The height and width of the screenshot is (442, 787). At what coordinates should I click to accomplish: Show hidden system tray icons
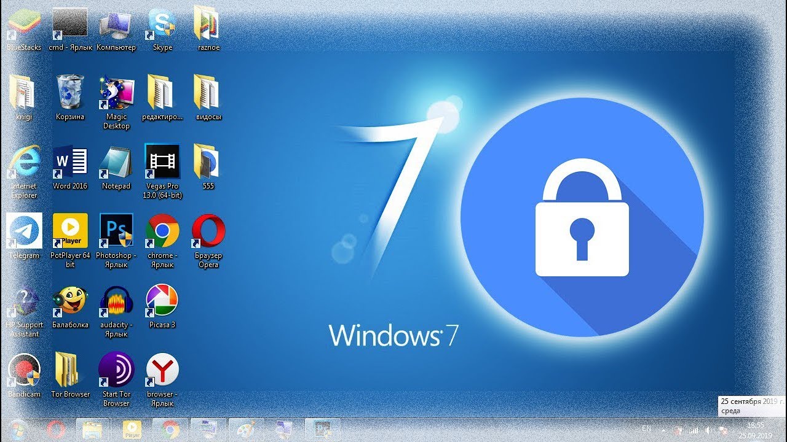pyautogui.click(x=663, y=429)
